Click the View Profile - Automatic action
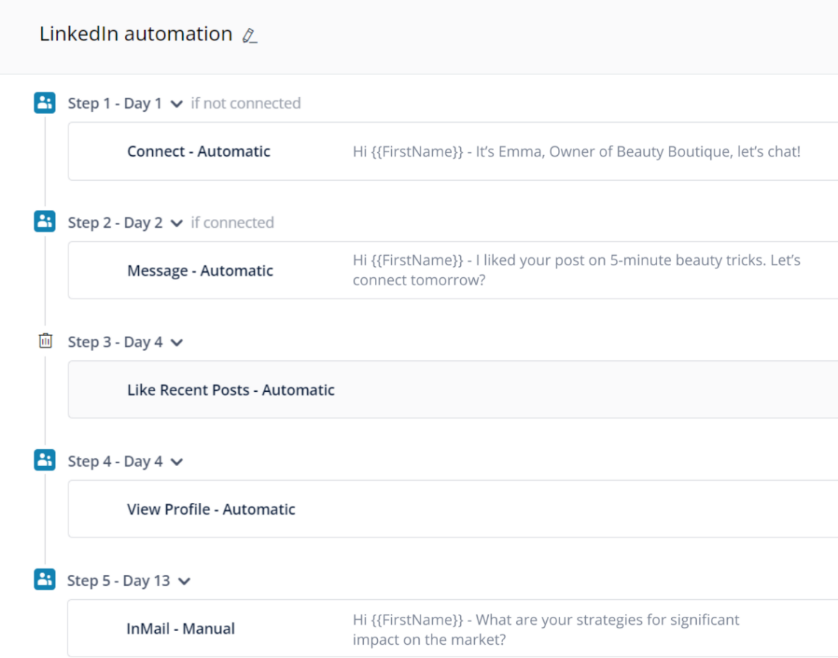This screenshot has height=658, width=838. 211,509
